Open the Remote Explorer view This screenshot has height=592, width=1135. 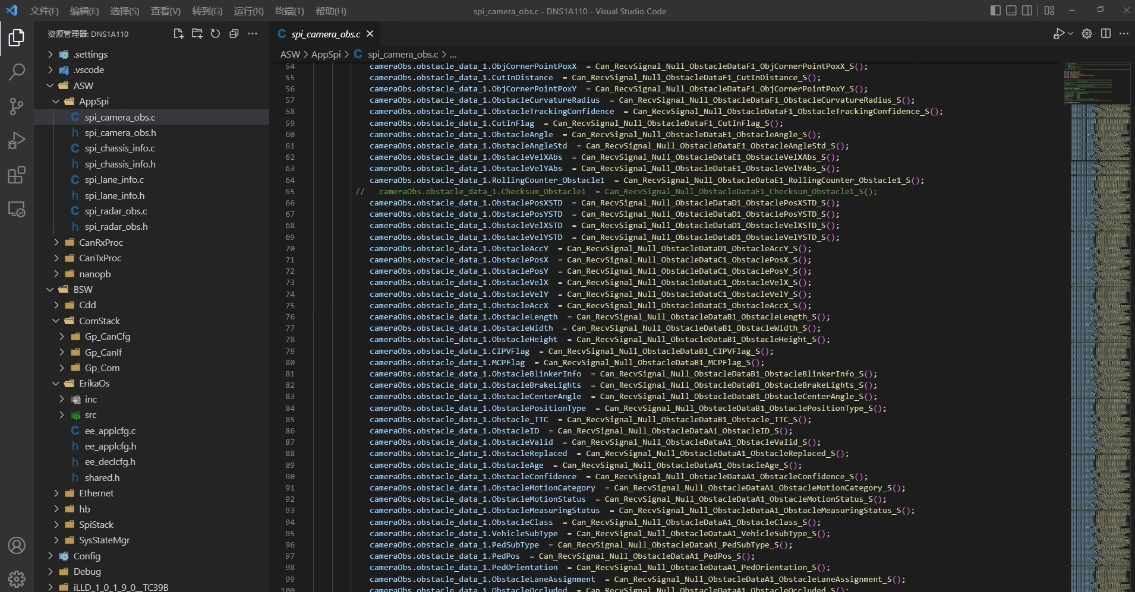17,210
